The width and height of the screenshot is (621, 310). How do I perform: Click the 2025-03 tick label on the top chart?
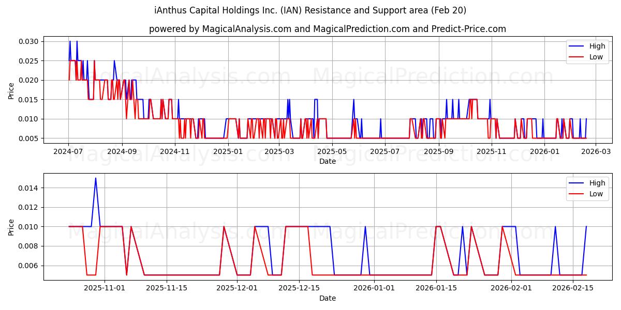coord(279,151)
